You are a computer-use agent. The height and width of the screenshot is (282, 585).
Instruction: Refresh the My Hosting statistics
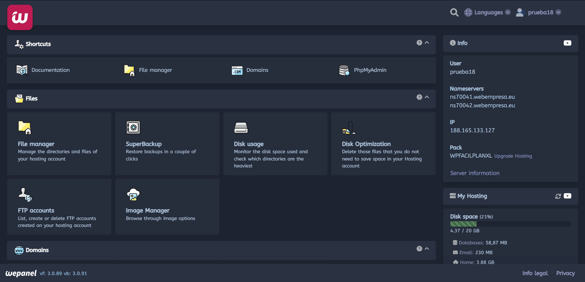tap(558, 196)
